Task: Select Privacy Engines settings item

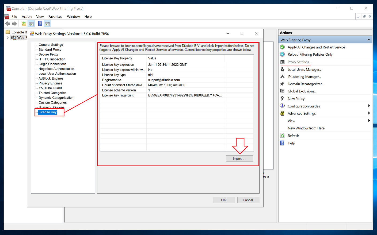Action: [50, 83]
